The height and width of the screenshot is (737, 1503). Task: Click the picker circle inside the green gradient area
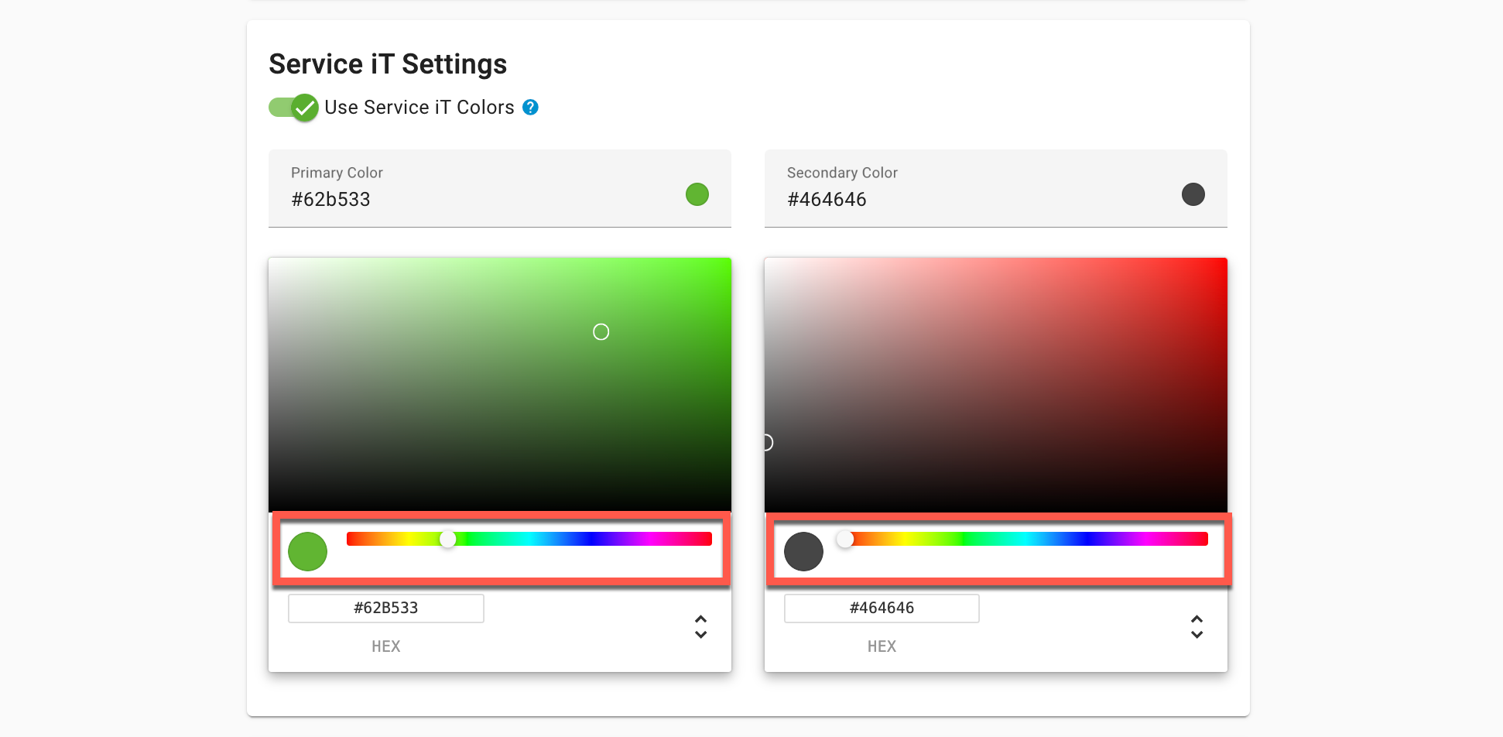click(601, 331)
